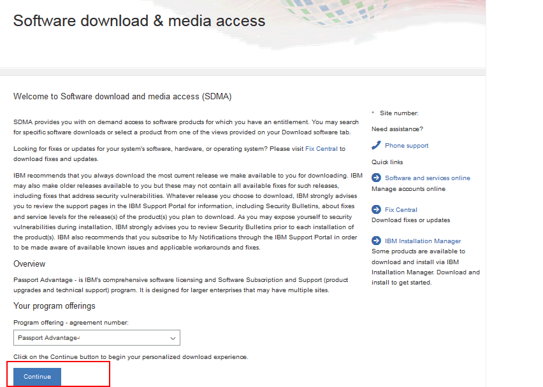Open the Program offering agreement number dropdown
543x387 pixels.
tap(97, 337)
